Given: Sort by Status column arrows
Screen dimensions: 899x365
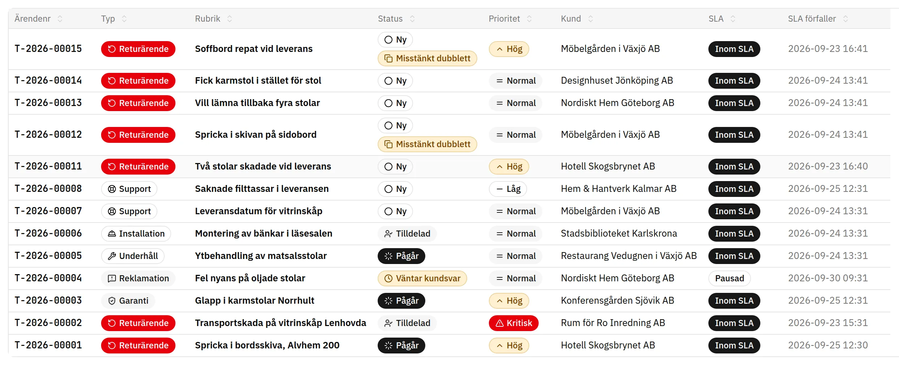Looking at the screenshot, I should pos(412,19).
